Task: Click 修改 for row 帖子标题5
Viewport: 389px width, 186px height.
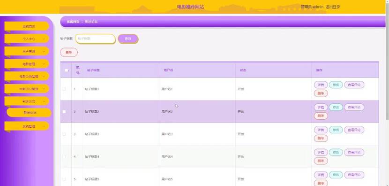Action: pyautogui.click(x=336, y=175)
